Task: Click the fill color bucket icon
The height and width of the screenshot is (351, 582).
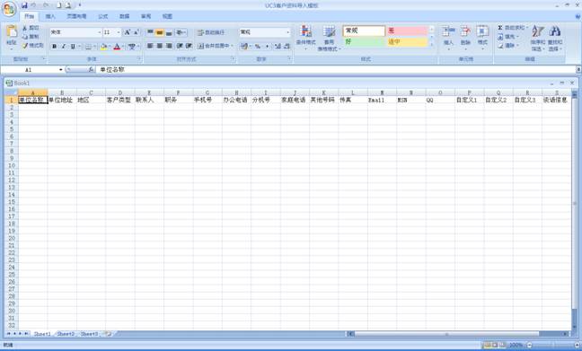Action: (103, 47)
